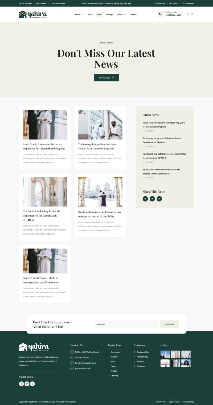The width and height of the screenshot is (213, 405).
Task: Open the Privacy Policy footer link
Action: click(x=188, y=402)
